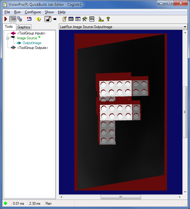The image size is (190, 209).
Task: Click the vertical scrollbar down arrow
Action: click(185, 192)
